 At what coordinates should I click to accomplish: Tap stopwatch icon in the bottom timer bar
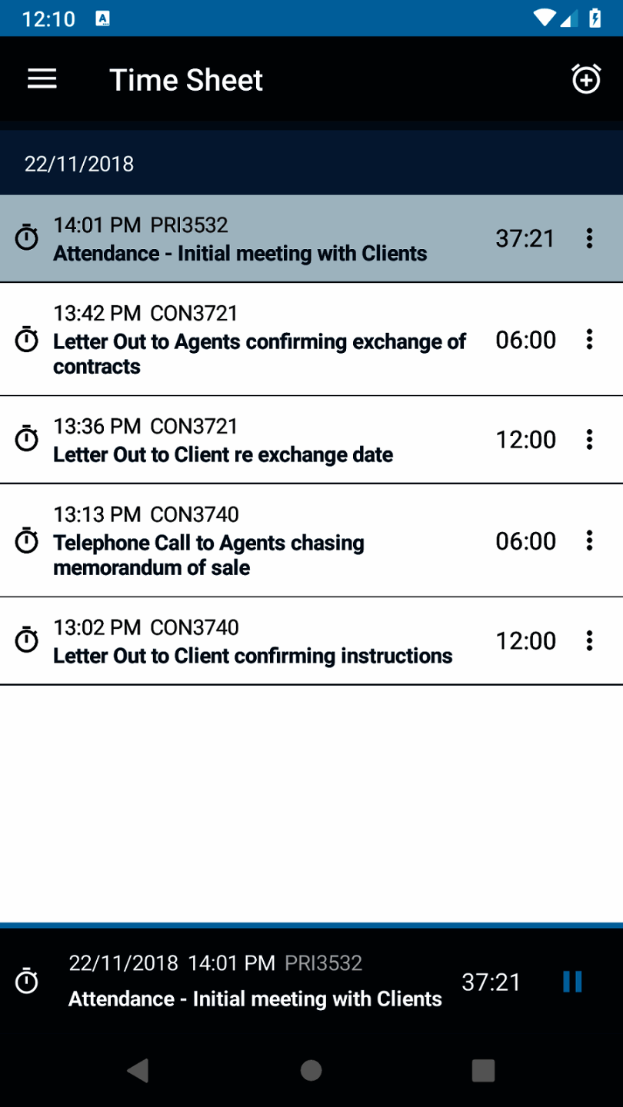click(27, 981)
